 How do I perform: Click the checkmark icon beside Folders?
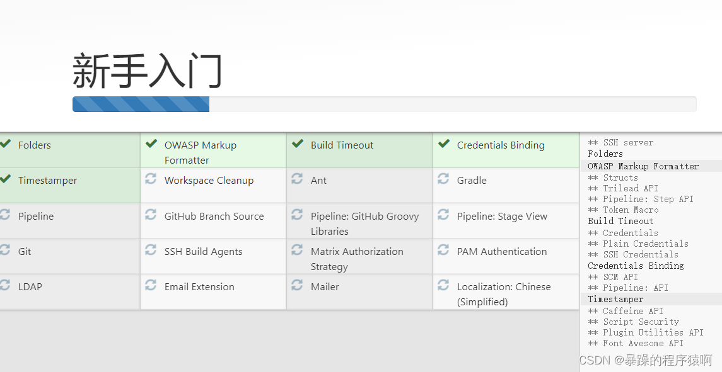click(x=5, y=144)
